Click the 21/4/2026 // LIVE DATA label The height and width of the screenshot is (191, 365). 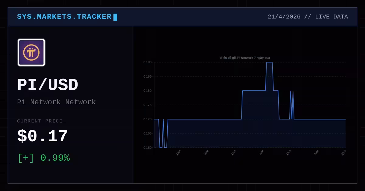pyautogui.click(x=308, y=17)
